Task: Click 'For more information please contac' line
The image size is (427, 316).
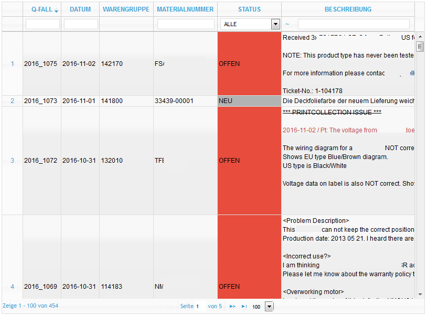Action: click(334, 73)
